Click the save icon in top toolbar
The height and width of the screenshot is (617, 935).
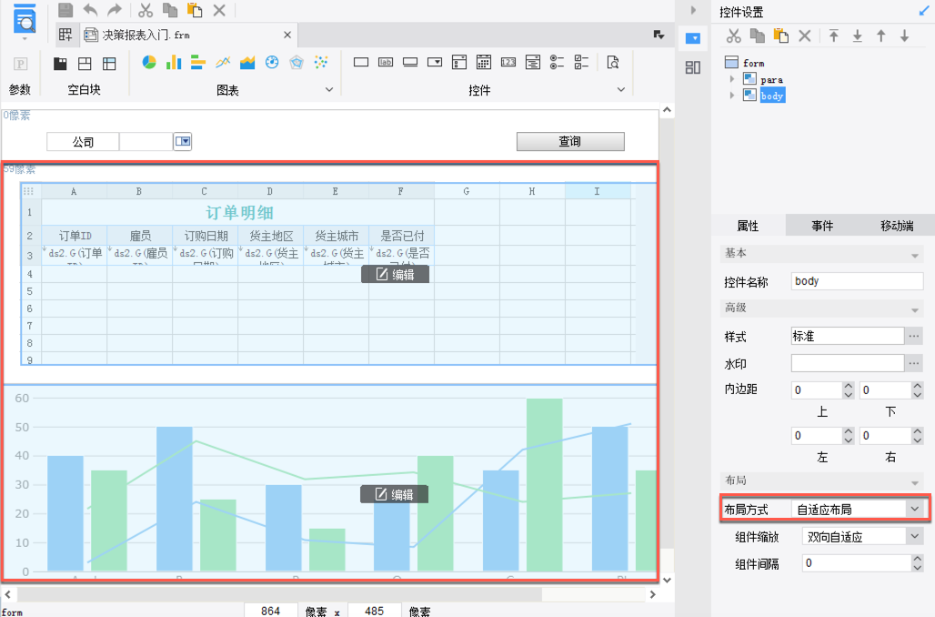(65, 9)
